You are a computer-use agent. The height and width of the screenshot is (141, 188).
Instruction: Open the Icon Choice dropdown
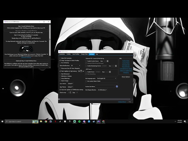(x=70, y=83)
